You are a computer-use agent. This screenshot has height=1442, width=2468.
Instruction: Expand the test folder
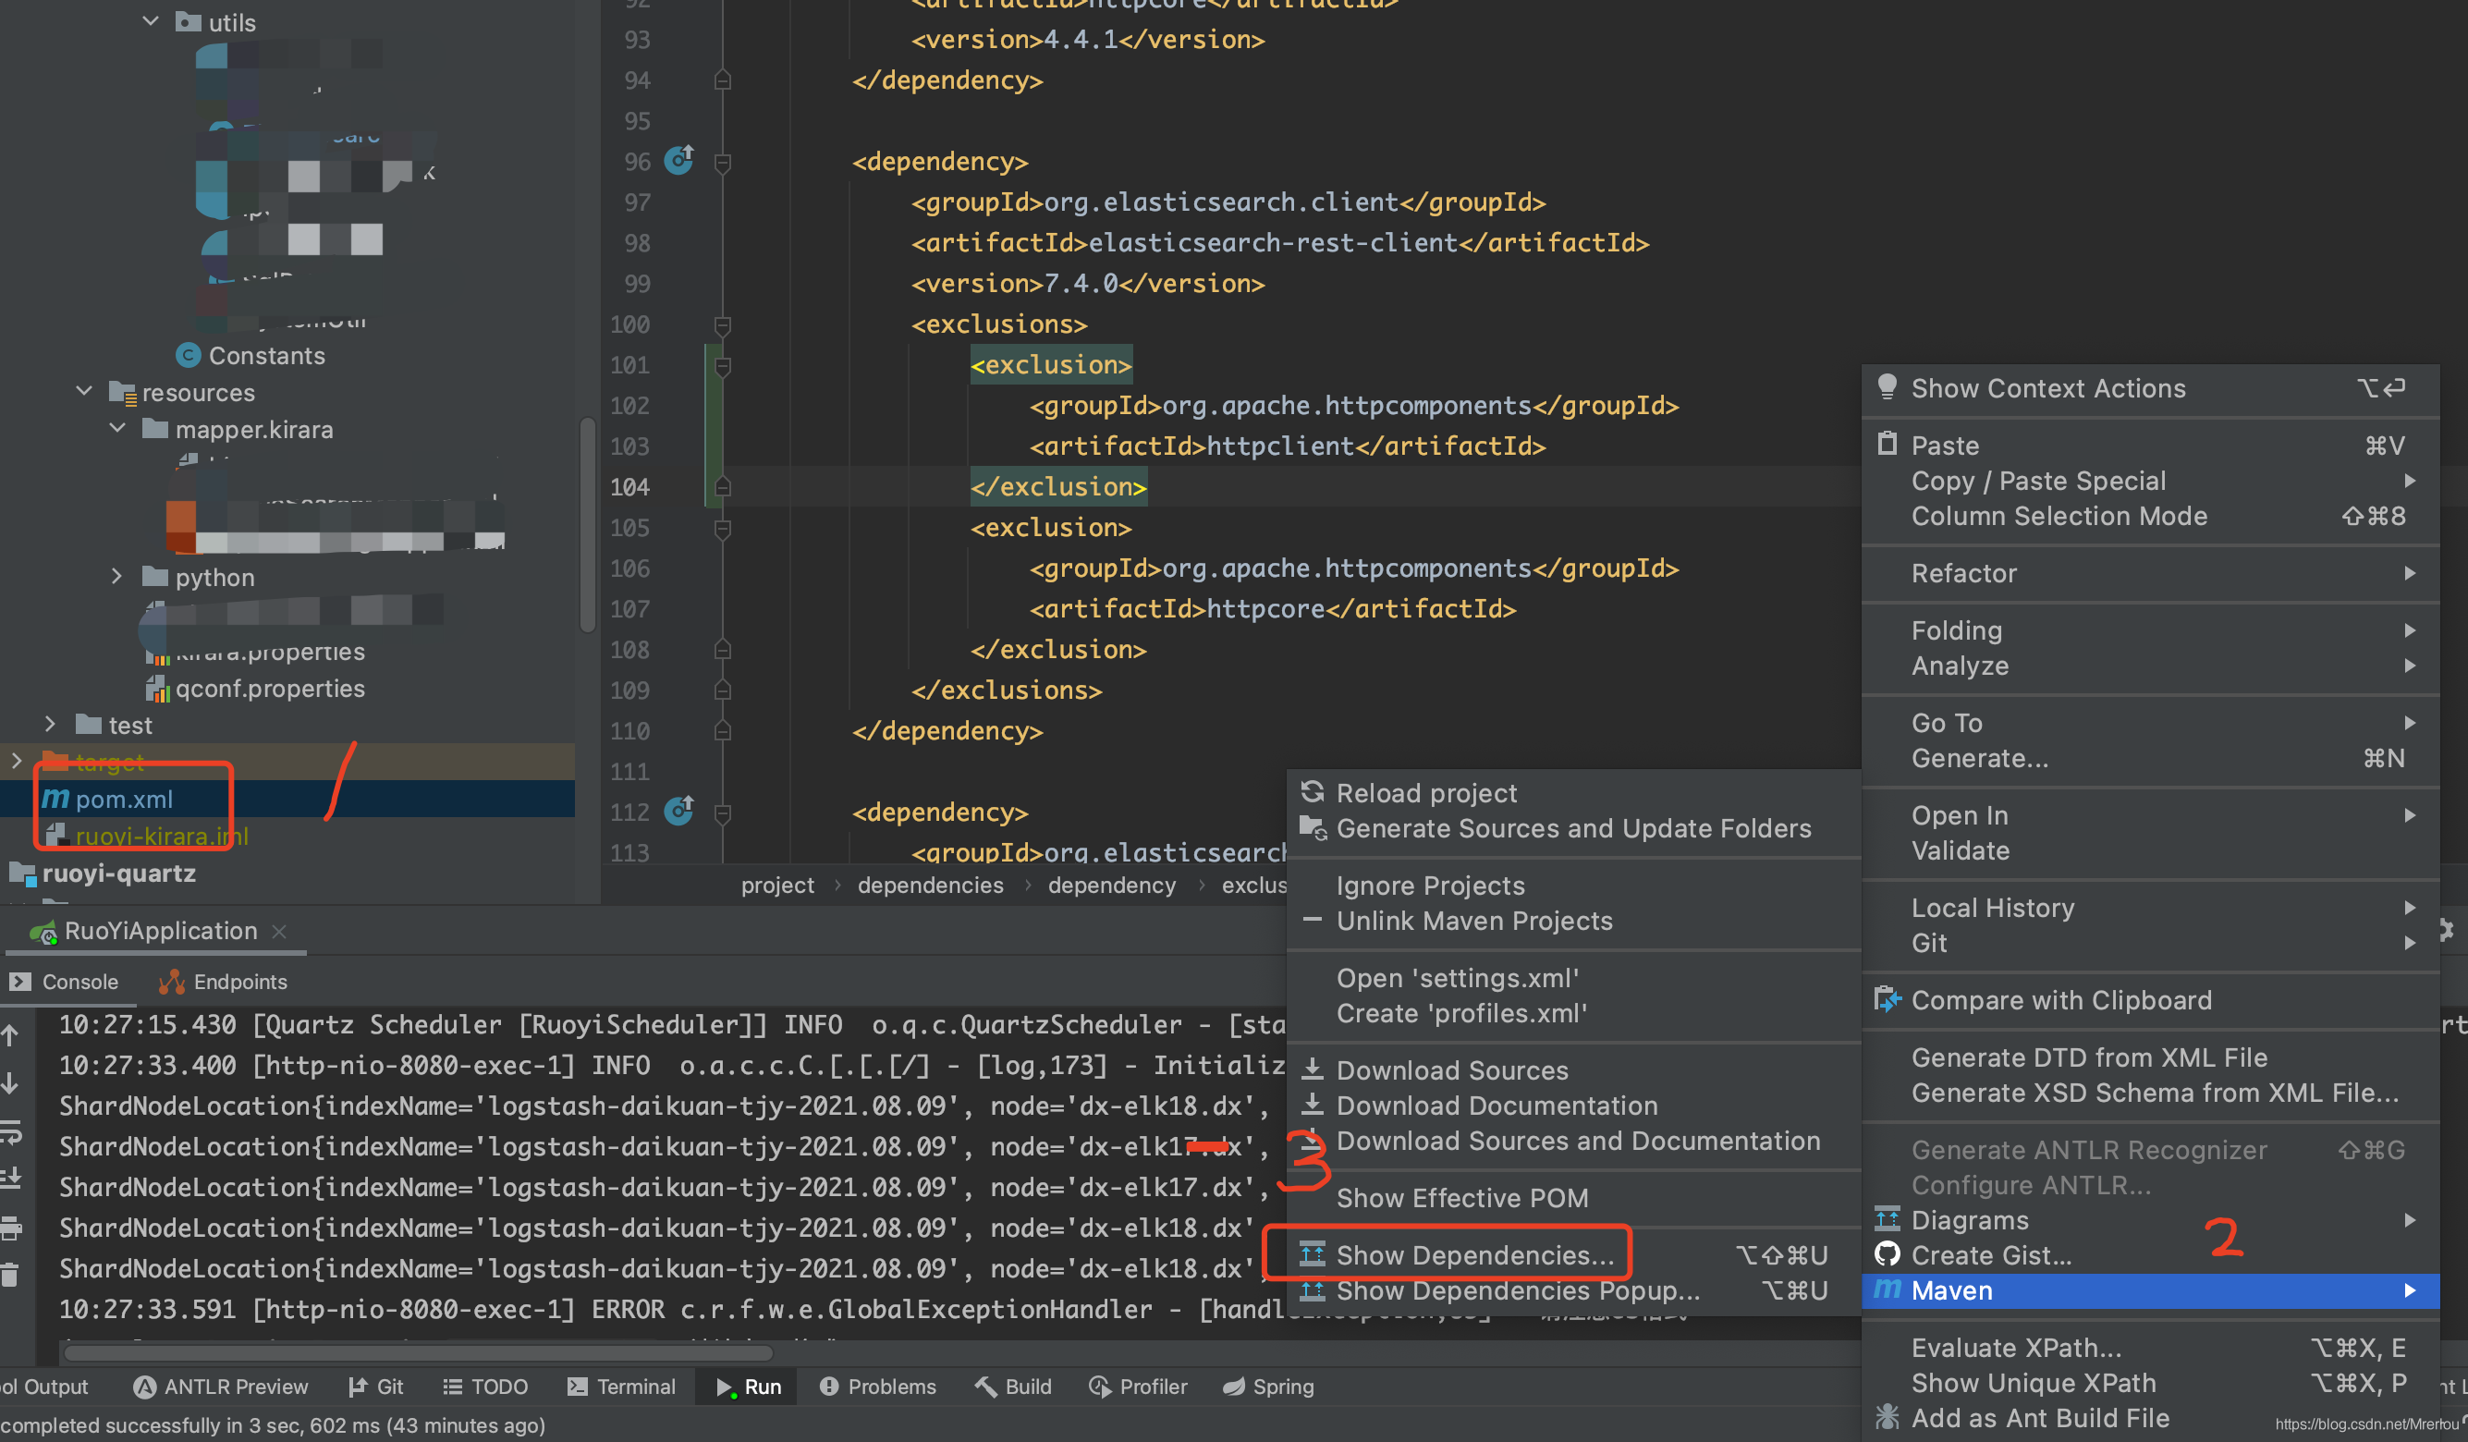(50, 724)
